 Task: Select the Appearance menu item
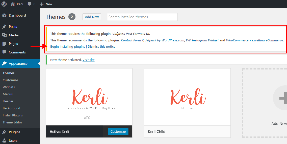coord(20,63)
